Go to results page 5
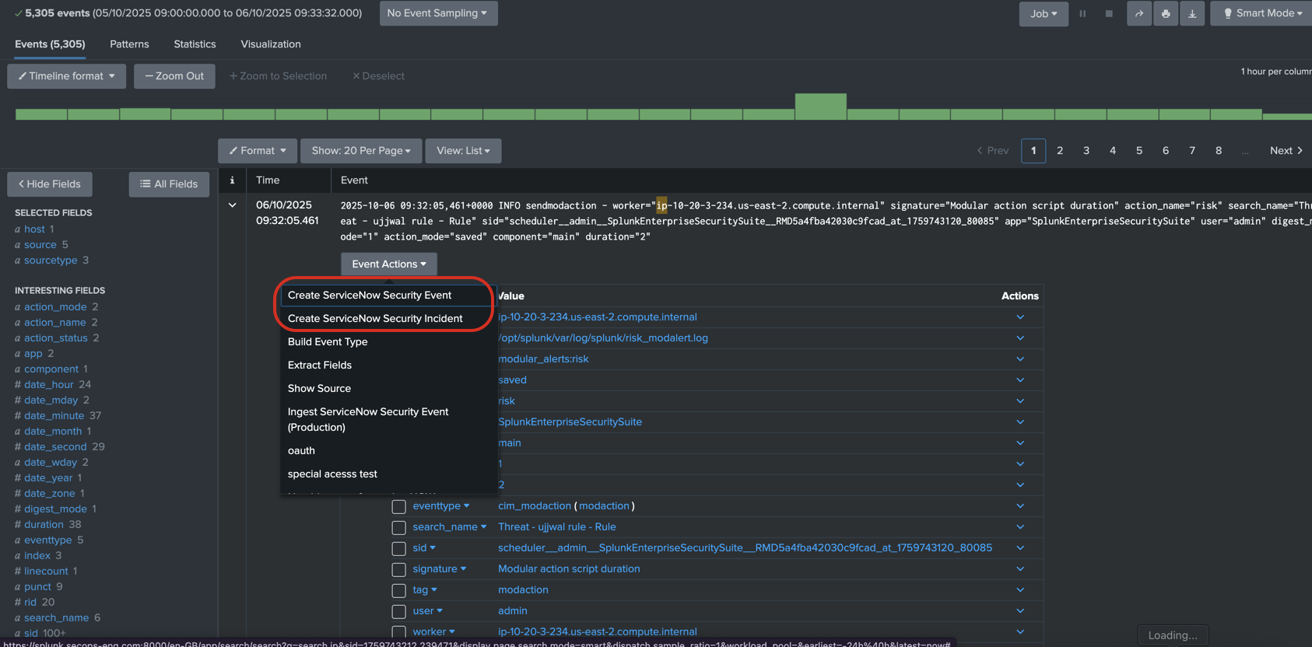This screenshot has height=647, width=1312. (x=1139, y=151)
